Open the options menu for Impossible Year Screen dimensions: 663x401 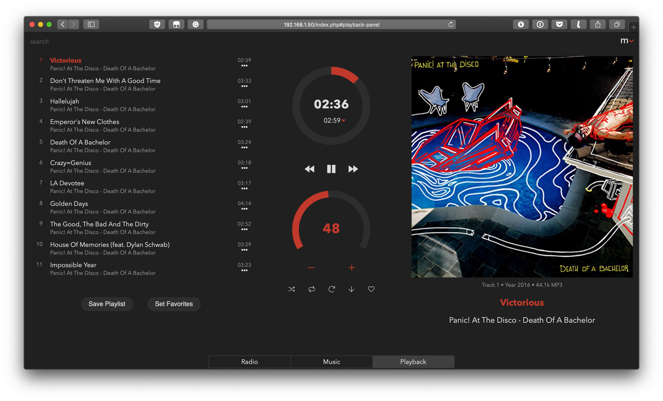pyautogui.click(x=244, y=271)
